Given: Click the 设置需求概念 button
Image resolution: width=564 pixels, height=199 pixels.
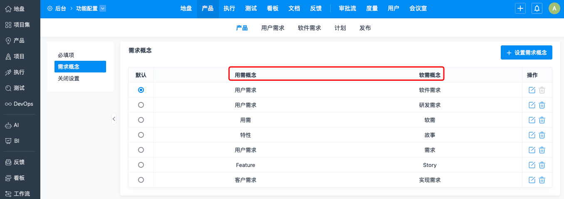Looking at the screenshot, I should point(526,52).
